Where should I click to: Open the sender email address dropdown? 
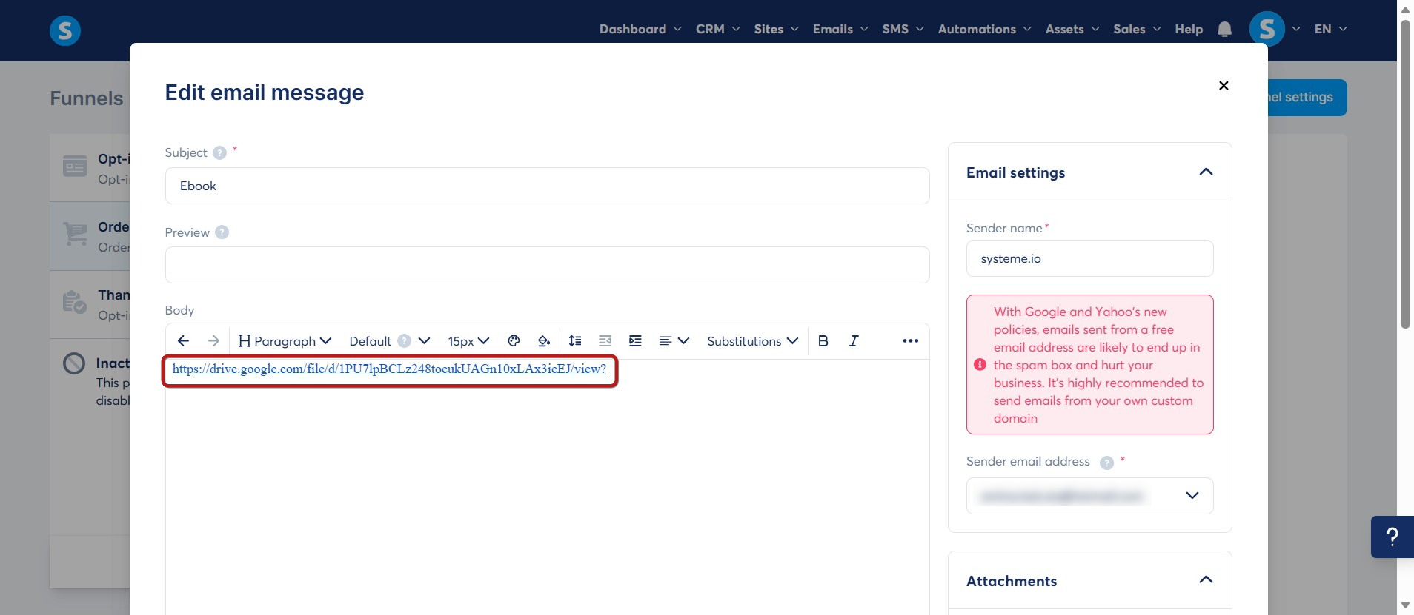click(1089, 496)
